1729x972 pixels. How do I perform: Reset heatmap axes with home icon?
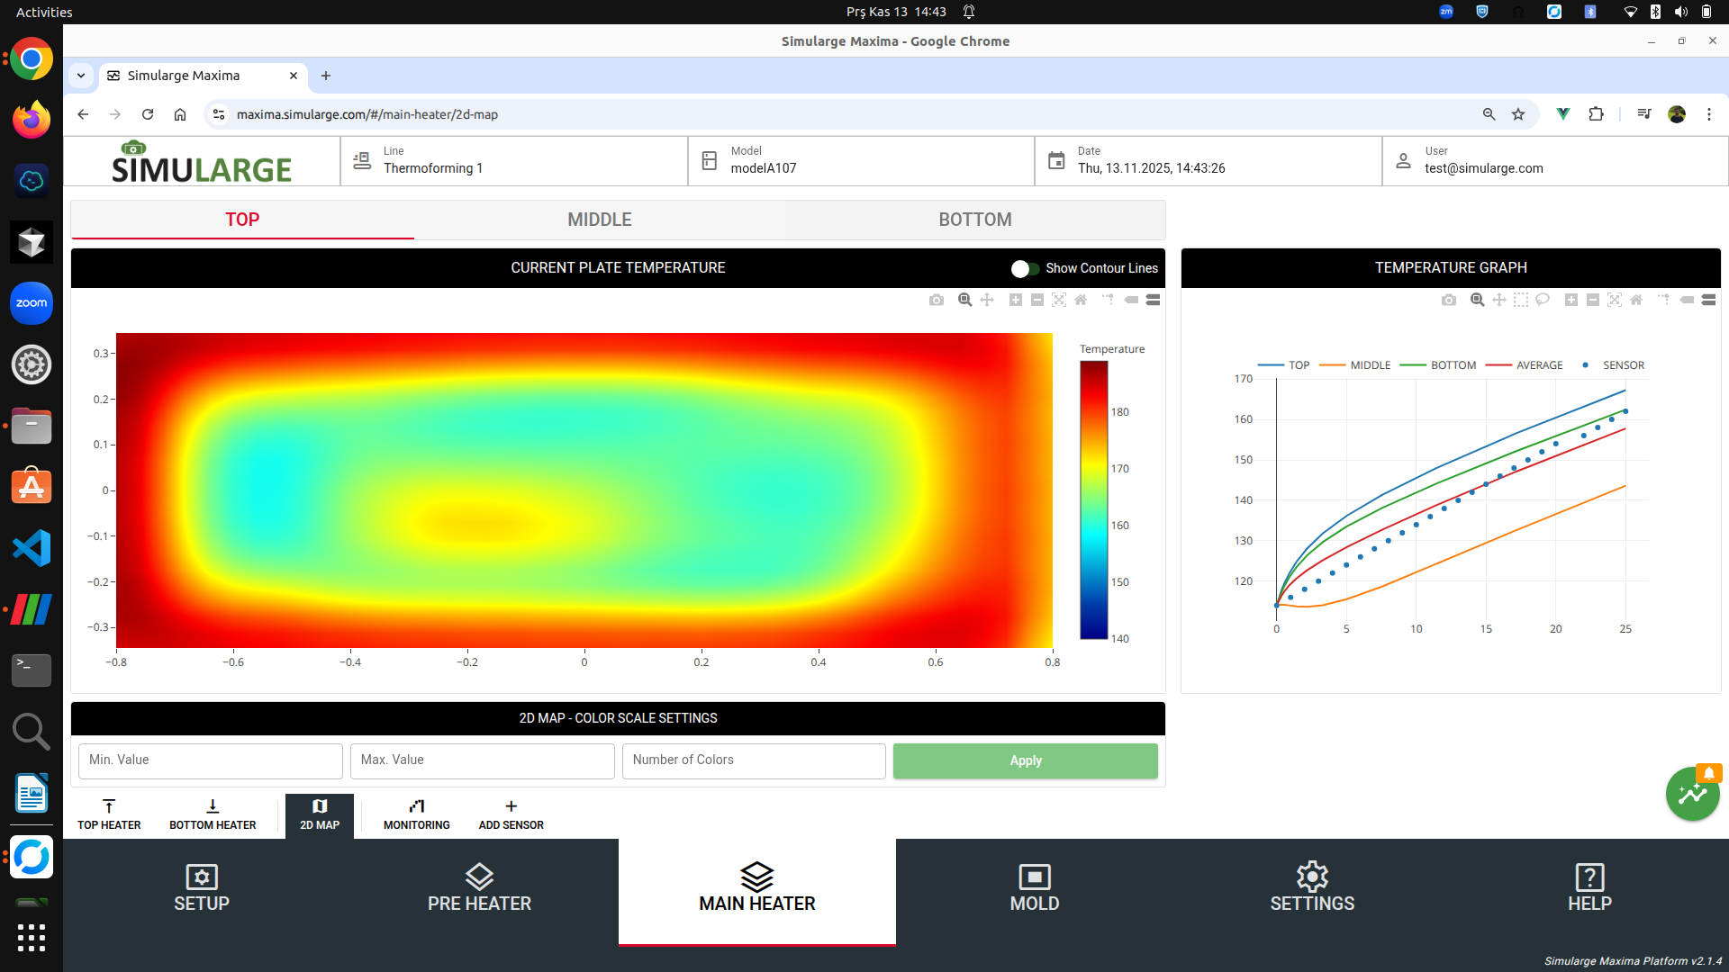point(1081,300)
